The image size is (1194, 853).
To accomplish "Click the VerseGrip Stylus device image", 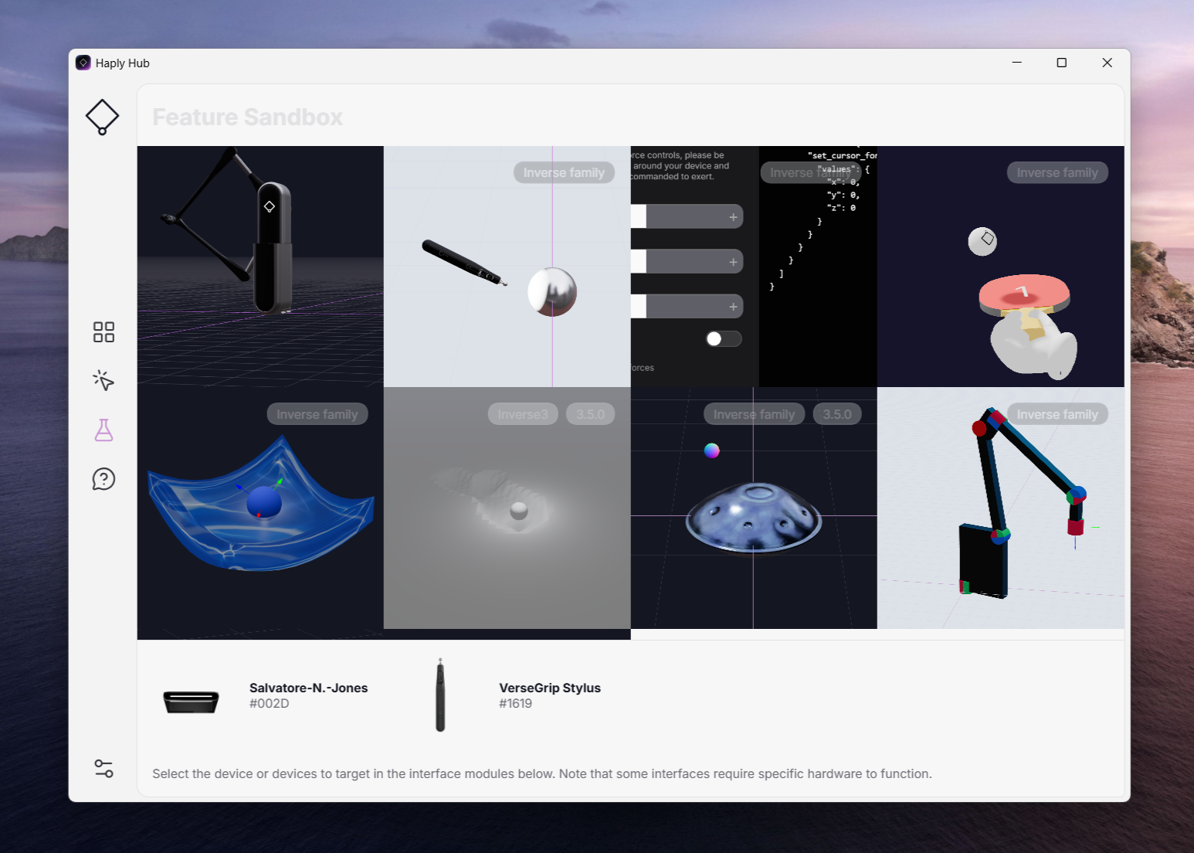I will pyautogui.click(x=440, y=695).
